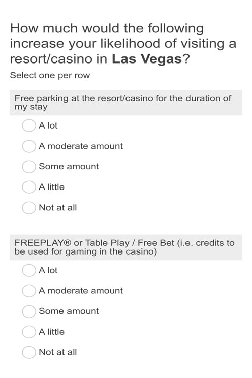The image size is (252, 378).
Task: Click the FREEPLAY or Table Play row header
Action: point(125,247)
